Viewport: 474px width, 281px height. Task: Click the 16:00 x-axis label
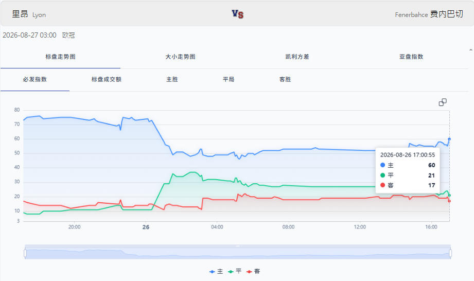click(431, 227)
